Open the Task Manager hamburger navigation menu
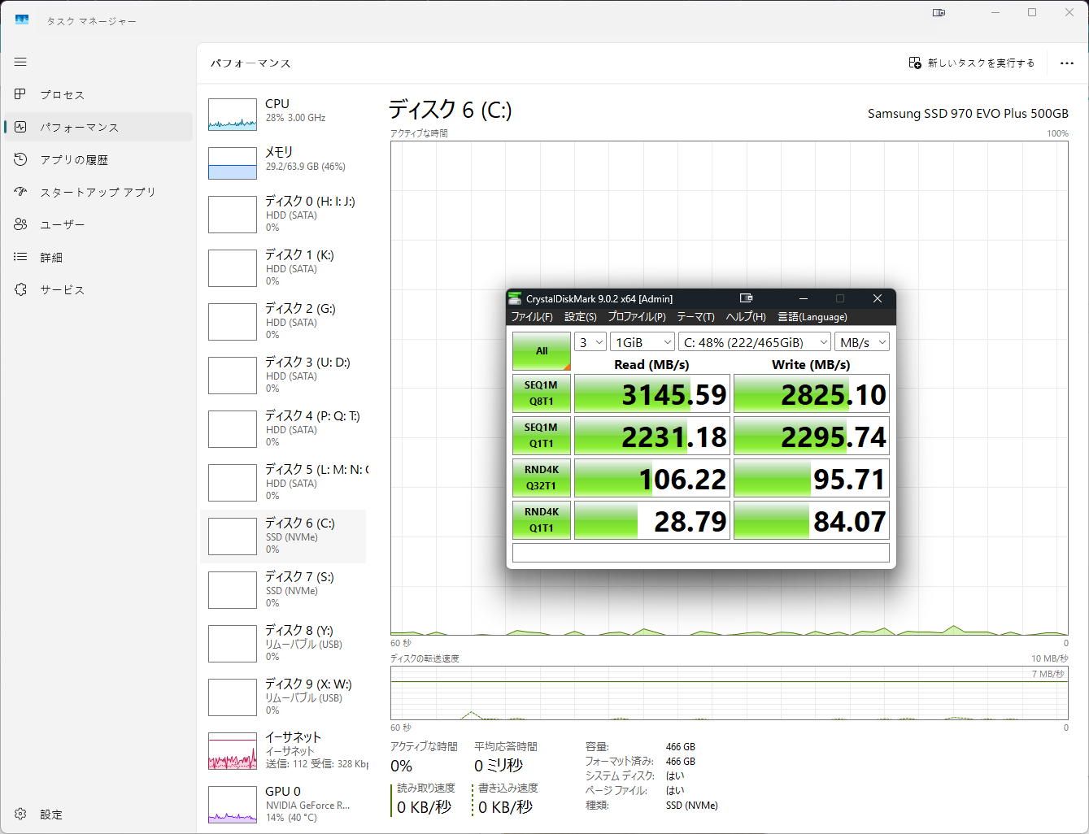Image resolution: width=1089 pixels, height=834 pixels. coord(20,62)
